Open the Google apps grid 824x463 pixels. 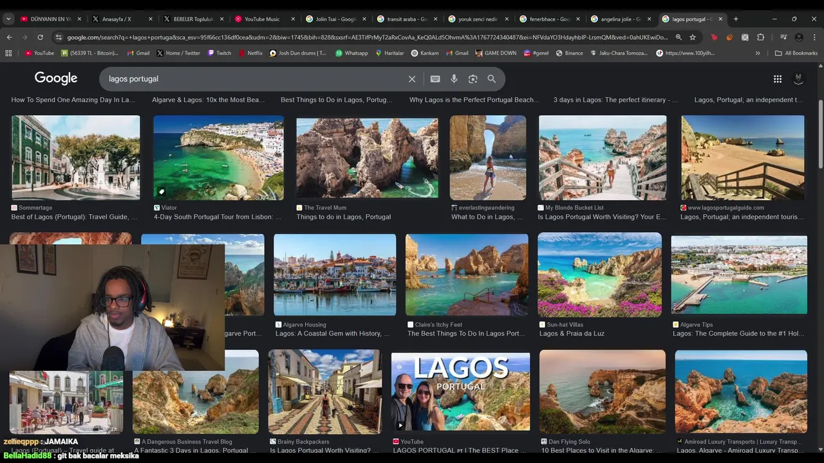(x=778, y=79)
